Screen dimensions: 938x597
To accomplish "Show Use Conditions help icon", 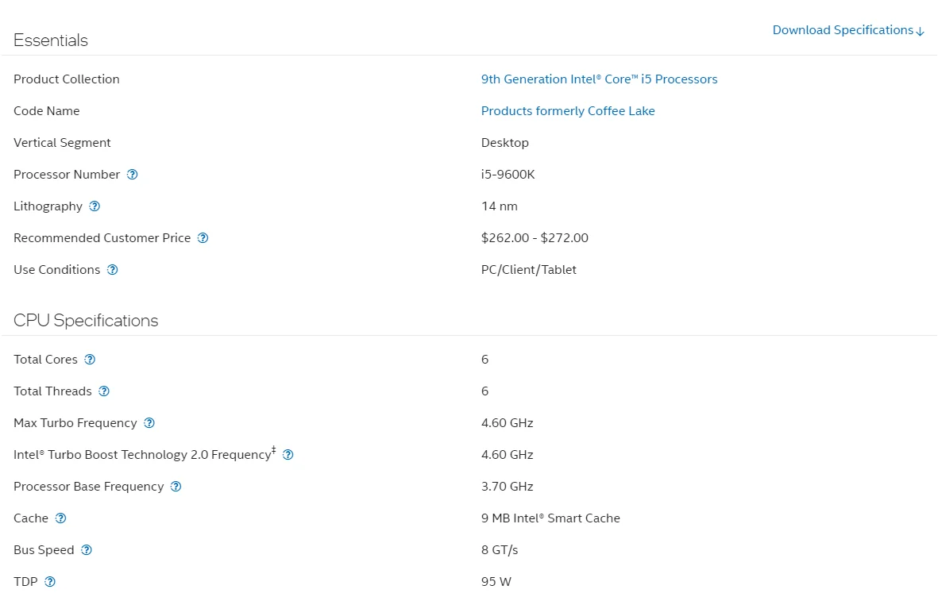I will pyautogui.click(x=113, y=270).
